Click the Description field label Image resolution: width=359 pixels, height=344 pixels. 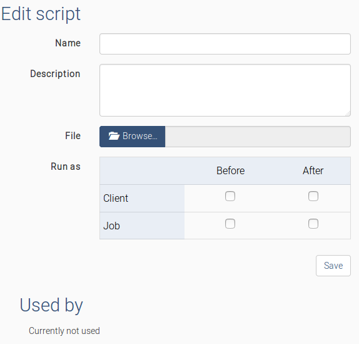[x=55, y=74]
